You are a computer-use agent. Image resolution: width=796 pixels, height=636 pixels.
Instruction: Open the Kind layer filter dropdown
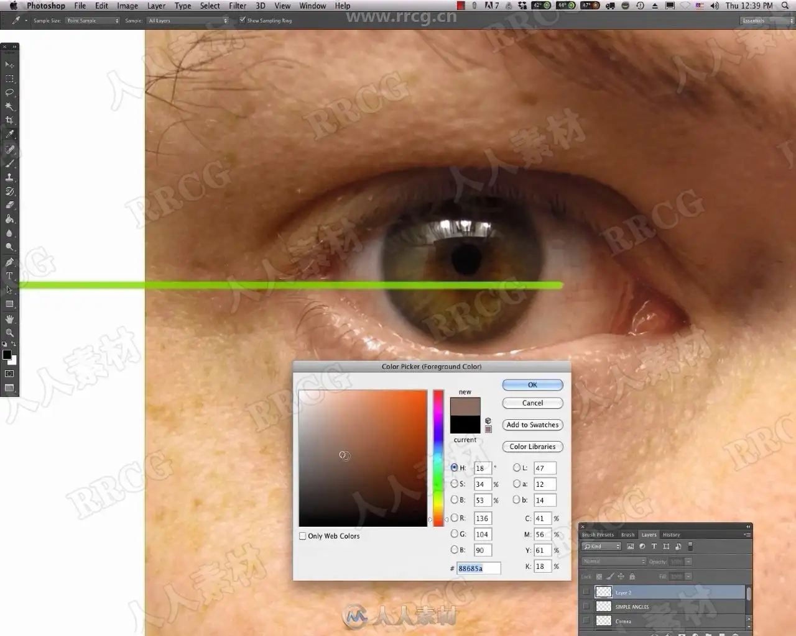tap(601, 547)
